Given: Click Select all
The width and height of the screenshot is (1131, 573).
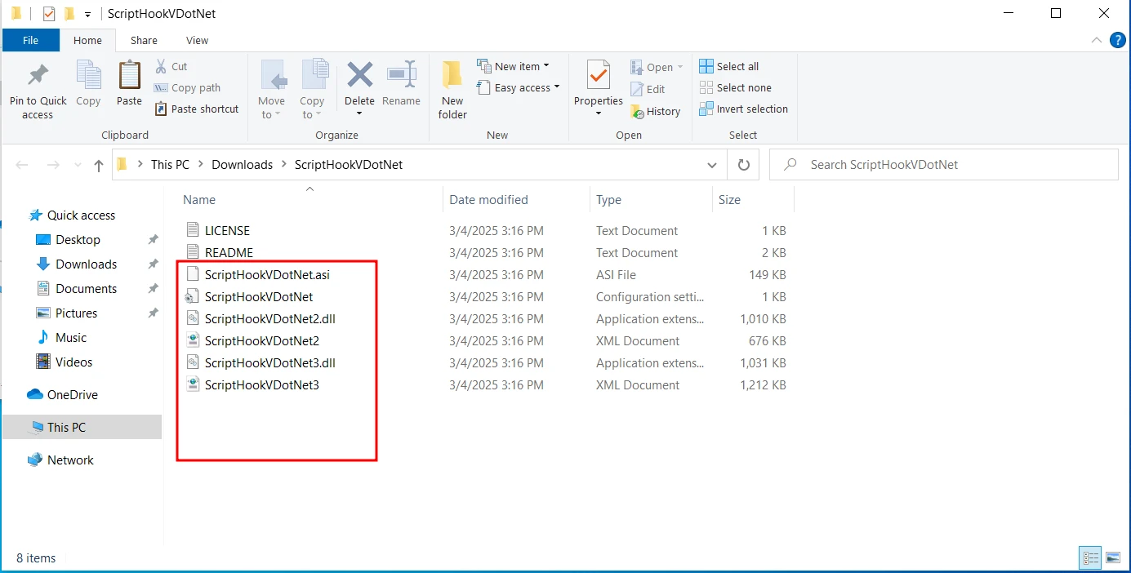Looking at the screenshot, I should point(729,66).
